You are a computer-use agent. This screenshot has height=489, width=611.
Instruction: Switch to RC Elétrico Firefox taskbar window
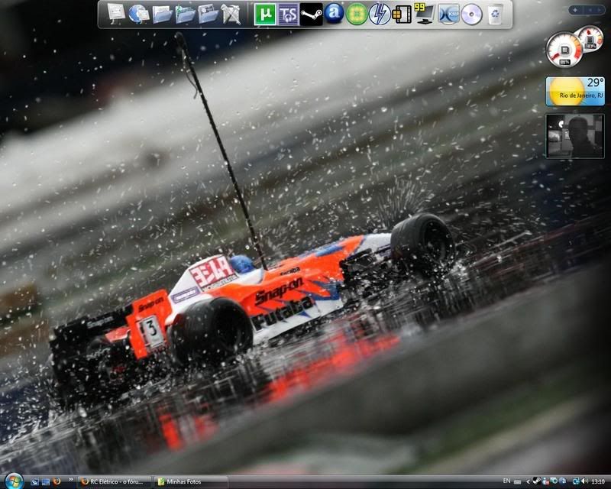pyautogui.click(x=115, y=481)
